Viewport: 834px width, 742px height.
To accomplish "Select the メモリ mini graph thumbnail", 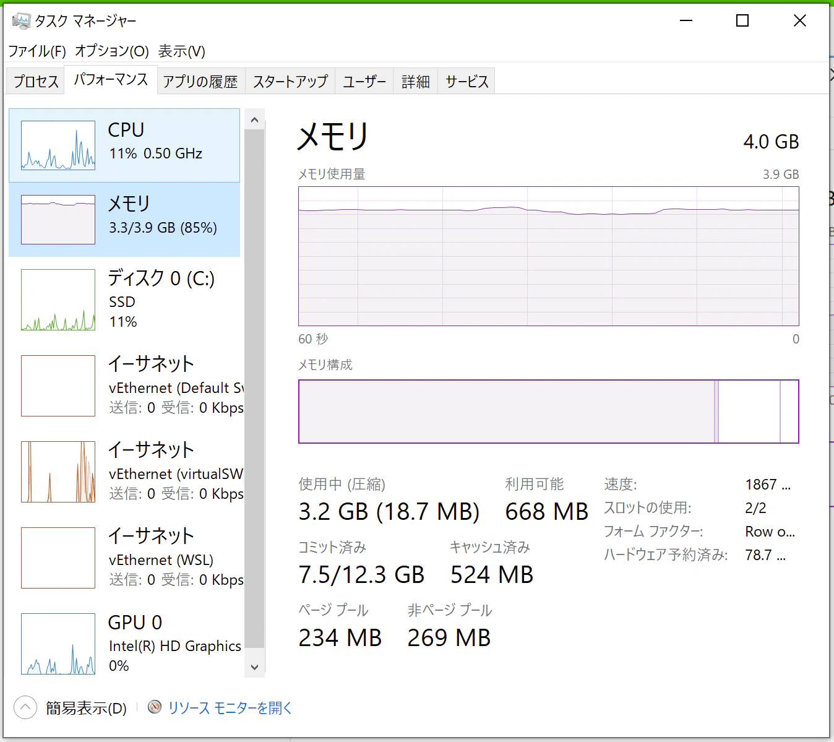I will (58, 220).
